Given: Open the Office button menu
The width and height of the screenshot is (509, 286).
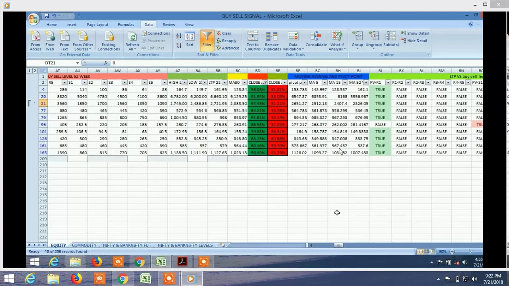Looking at the screenshot, I should [x=33, y=19].
